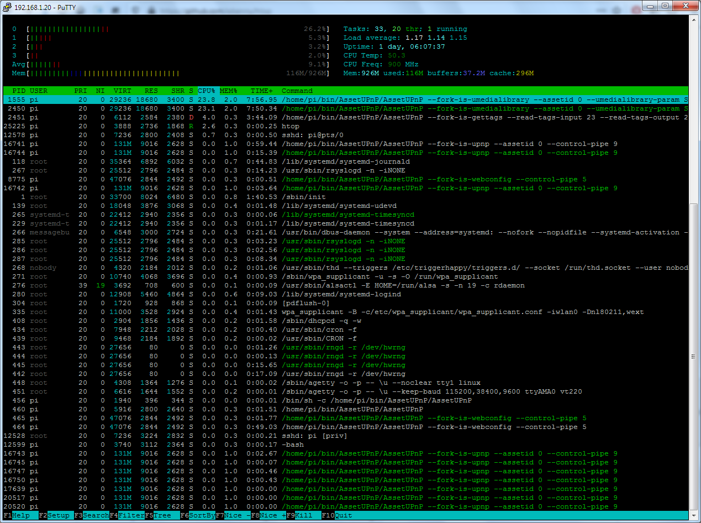Minimize the PuTTY window
This screenshot has width=701, height=523.
651,6
